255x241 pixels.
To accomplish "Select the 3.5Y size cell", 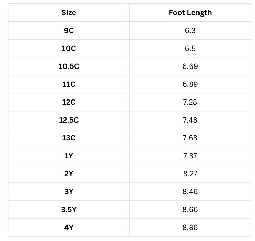I will [x=69, y=210].
